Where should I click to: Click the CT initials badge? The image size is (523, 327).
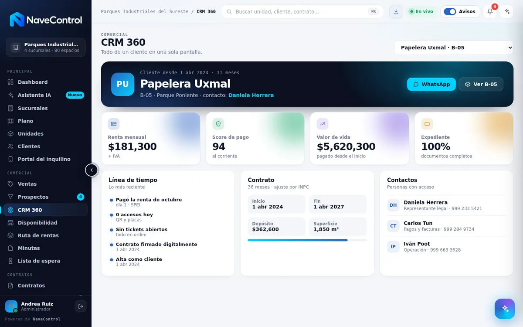[393, 226]
